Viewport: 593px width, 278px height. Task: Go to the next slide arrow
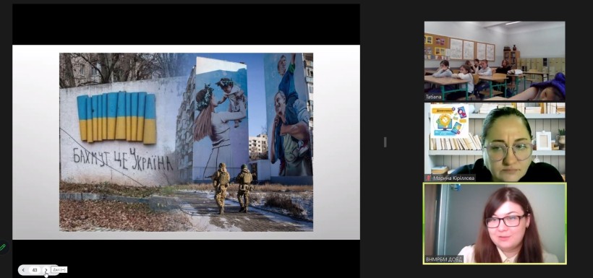[x=46, y=270]
